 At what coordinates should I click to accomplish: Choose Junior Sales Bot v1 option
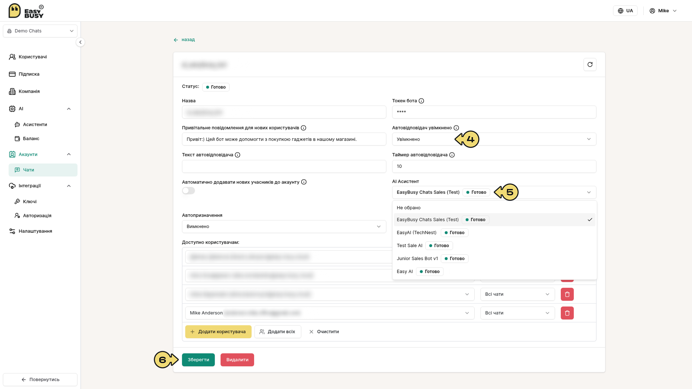pyautogui.click(x=494, y=259)
